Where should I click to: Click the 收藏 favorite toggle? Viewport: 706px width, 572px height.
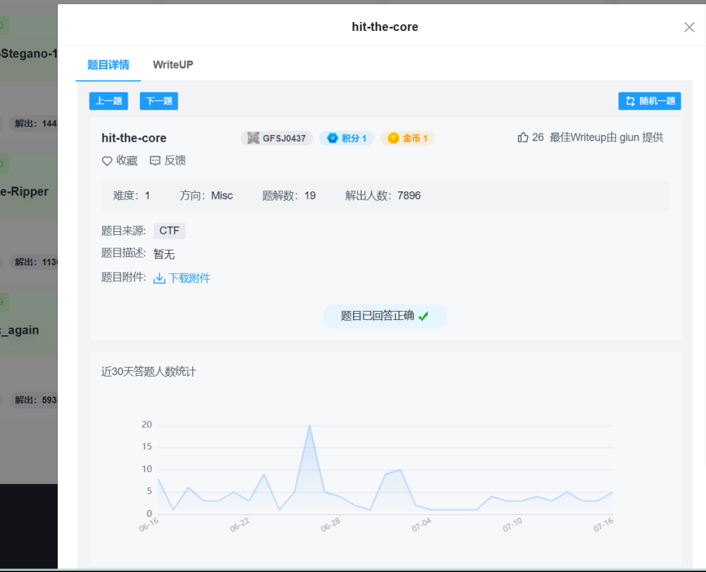(x=126, y=160)
